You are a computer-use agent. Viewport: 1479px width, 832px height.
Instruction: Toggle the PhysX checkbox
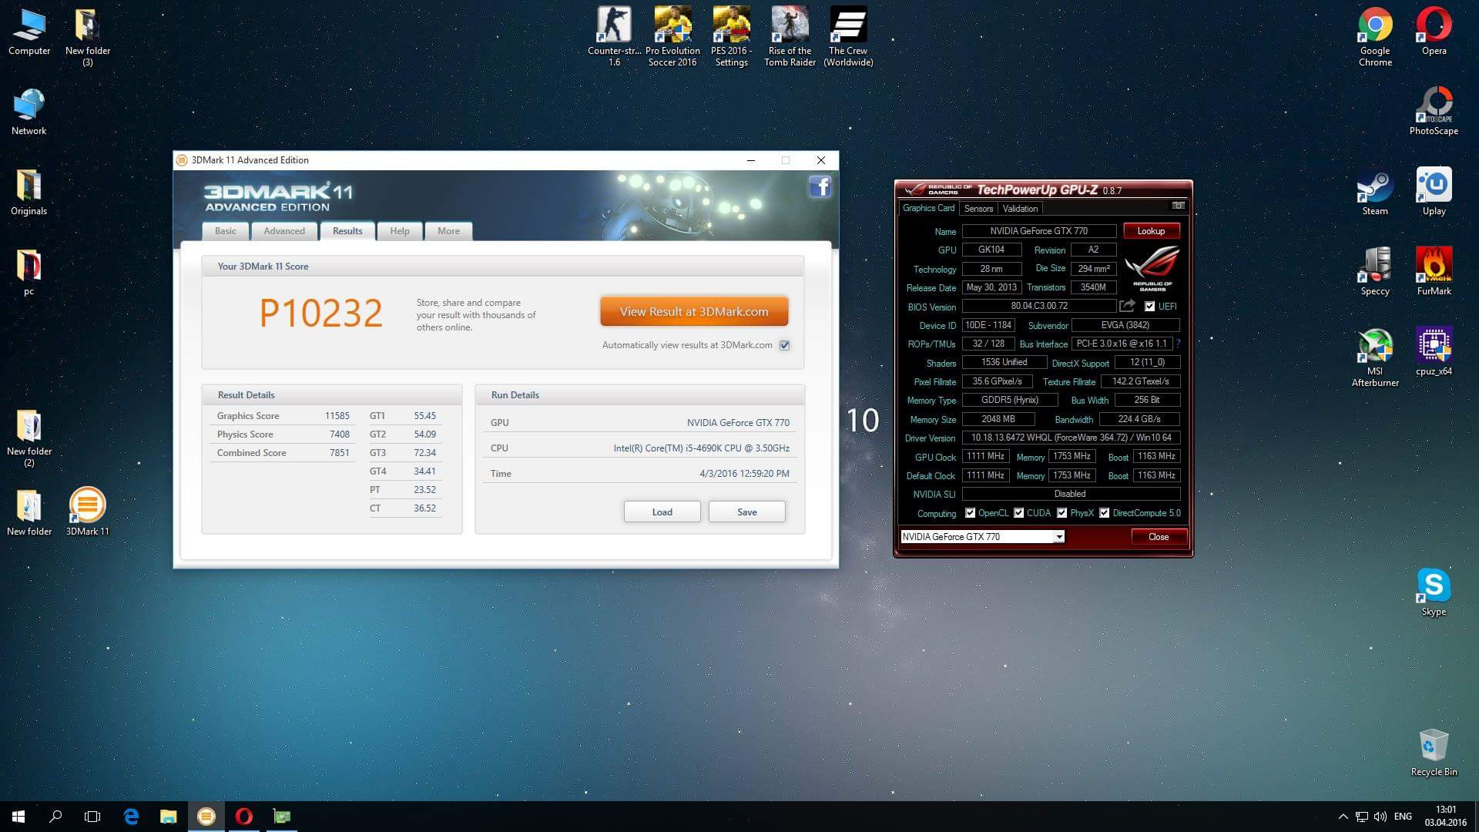(1061, 513)
